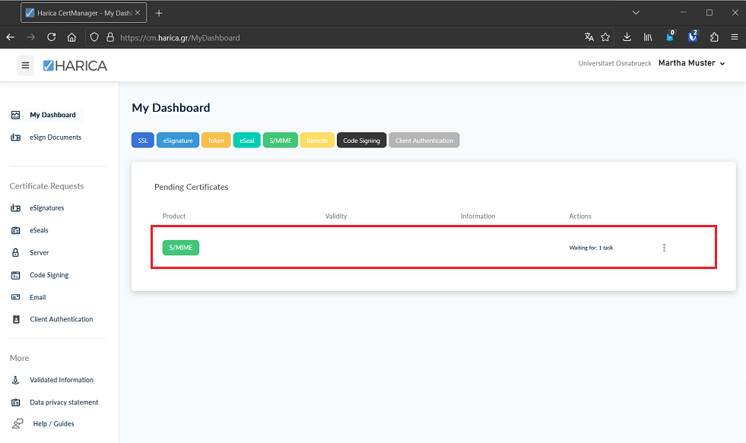Toggle the hamburger sidebar menu button
This screenshot has height=443, width=746.
point(25,65)
